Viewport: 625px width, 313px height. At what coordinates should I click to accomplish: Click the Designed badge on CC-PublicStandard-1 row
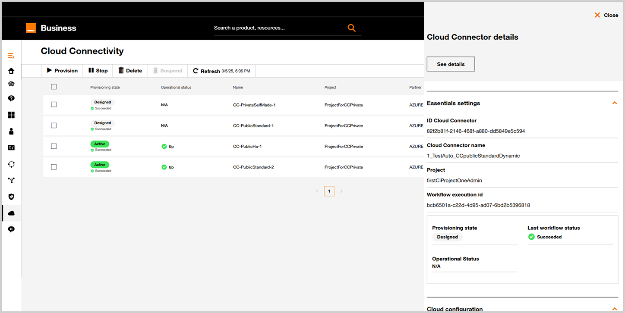103,123
